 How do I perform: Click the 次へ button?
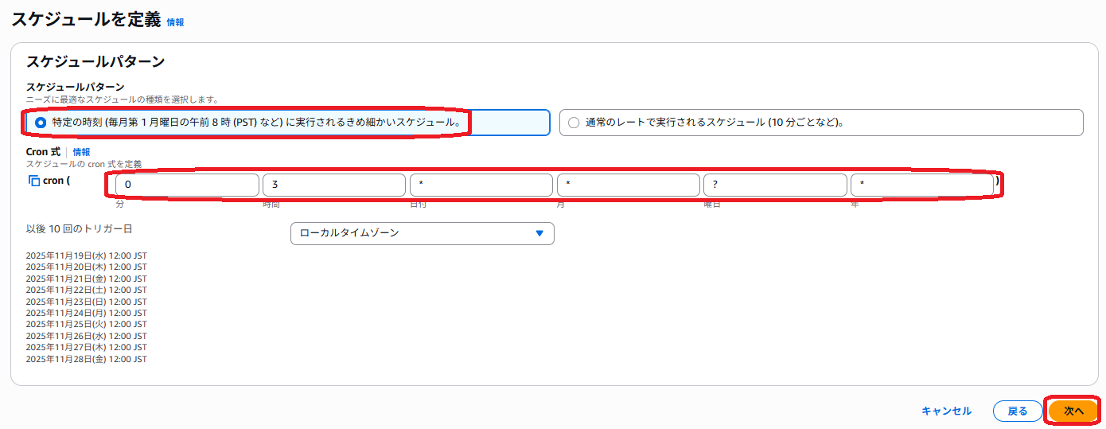tap(1073, 411)
